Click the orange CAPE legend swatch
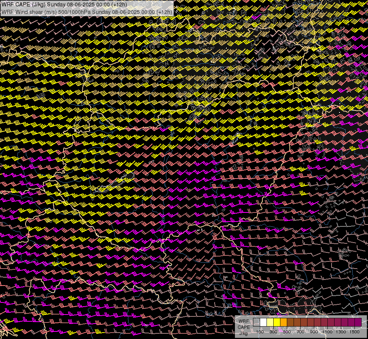Image resolution: width=368 pixels, height=339 pixels. pos(283,322)
